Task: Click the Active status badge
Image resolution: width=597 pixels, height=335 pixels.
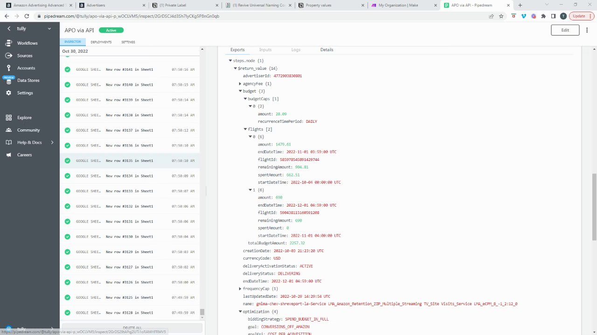Action: click(x=111, y=30)
